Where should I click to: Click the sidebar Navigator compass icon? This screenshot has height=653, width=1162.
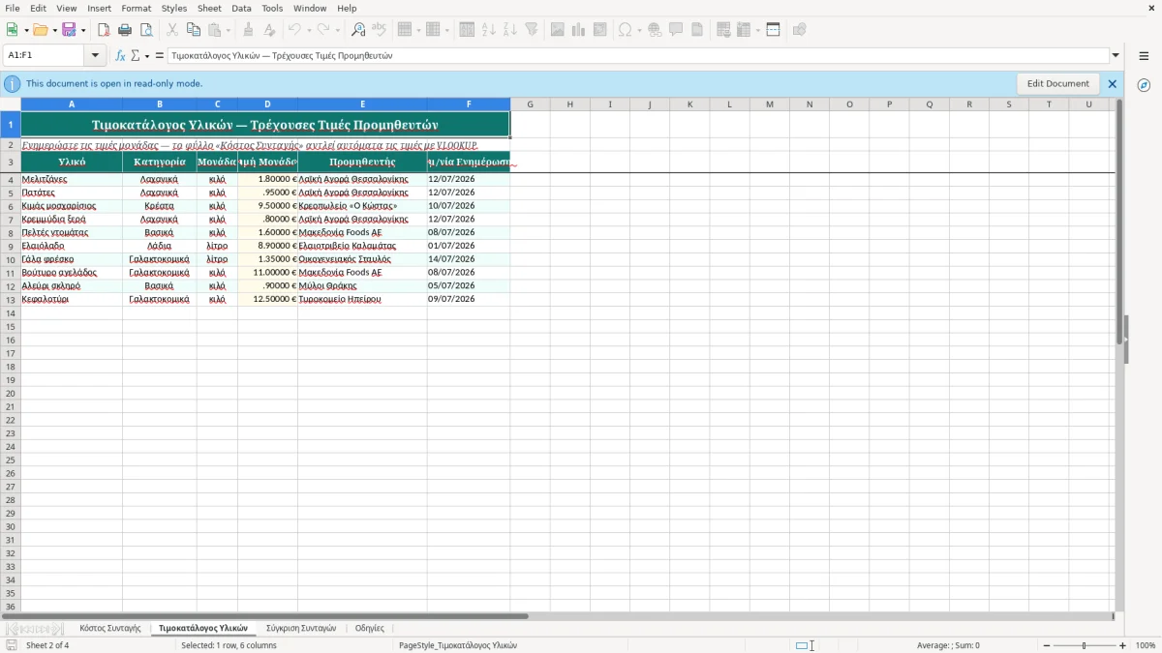coord(1144,85)
